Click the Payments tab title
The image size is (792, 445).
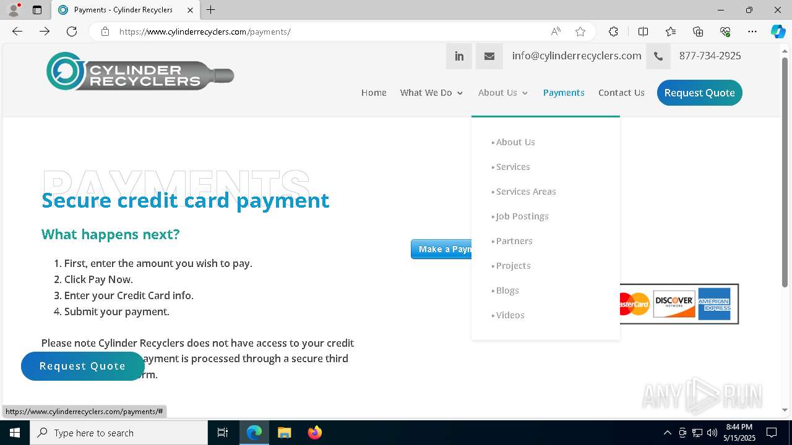pos(123,10)
